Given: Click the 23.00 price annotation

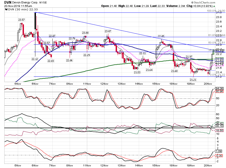Looking at the screenshot, I should (85, 33).
